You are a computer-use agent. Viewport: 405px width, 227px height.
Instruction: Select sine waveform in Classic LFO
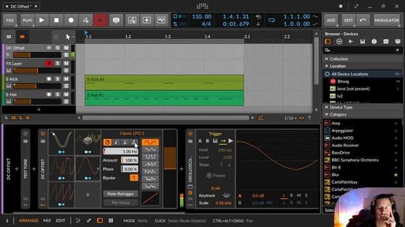click(150, 143)
